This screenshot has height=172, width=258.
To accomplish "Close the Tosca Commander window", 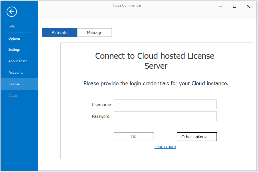I will (x=248, y=6).
